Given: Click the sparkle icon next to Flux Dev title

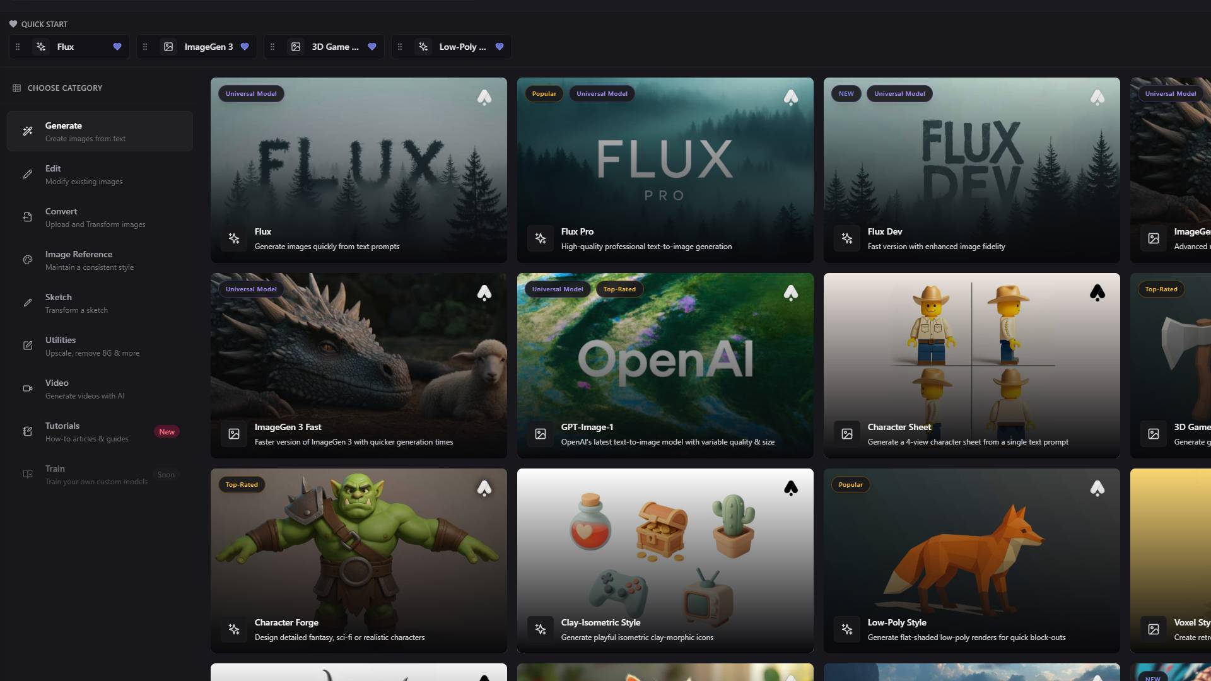Looking at the screenshot, I should tap(847, 238).
